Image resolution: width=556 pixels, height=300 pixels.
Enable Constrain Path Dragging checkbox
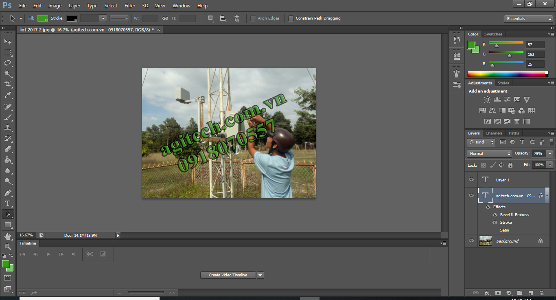click(x=291, y=18)
